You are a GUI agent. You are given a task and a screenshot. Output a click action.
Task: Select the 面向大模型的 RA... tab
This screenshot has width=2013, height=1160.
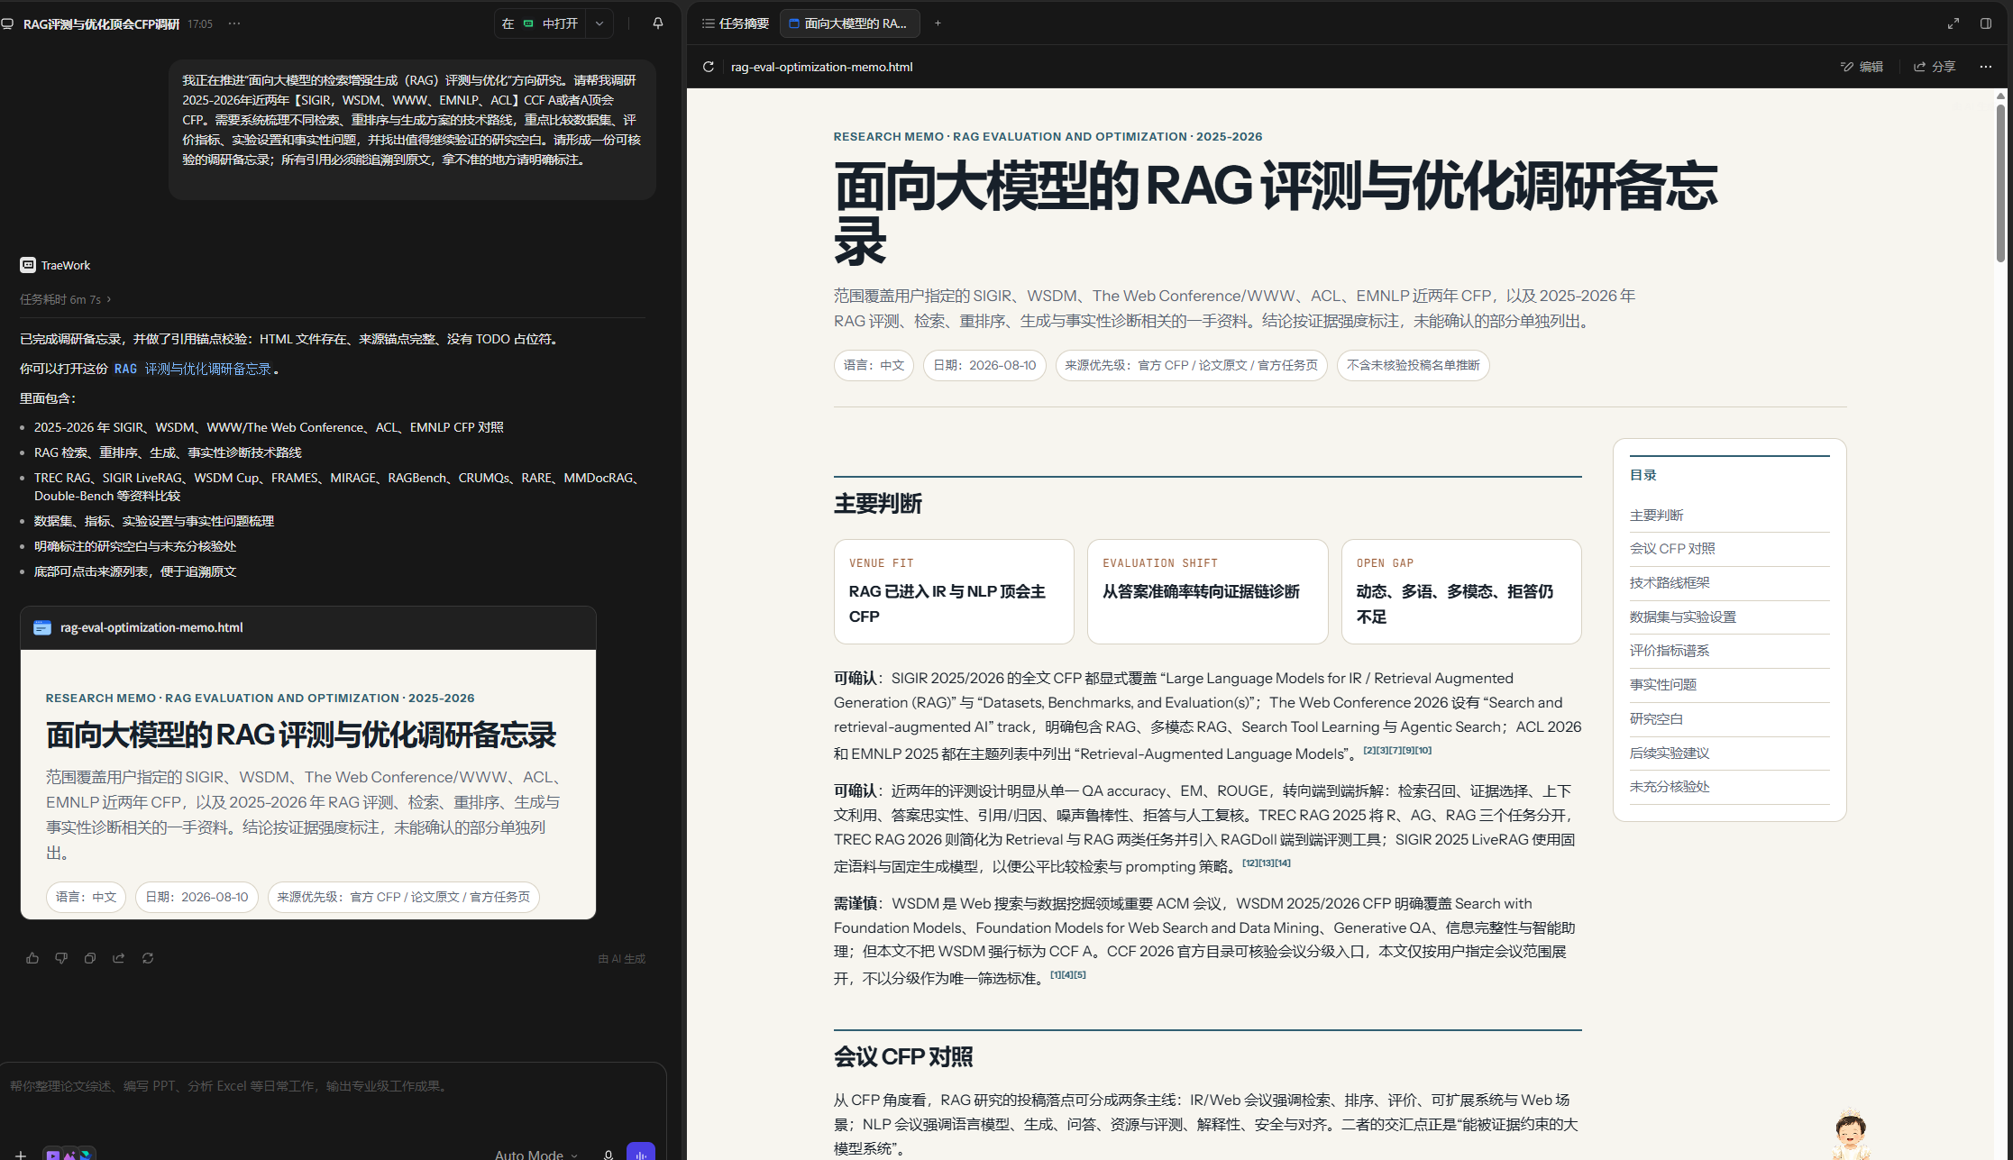tap(849, 23)
